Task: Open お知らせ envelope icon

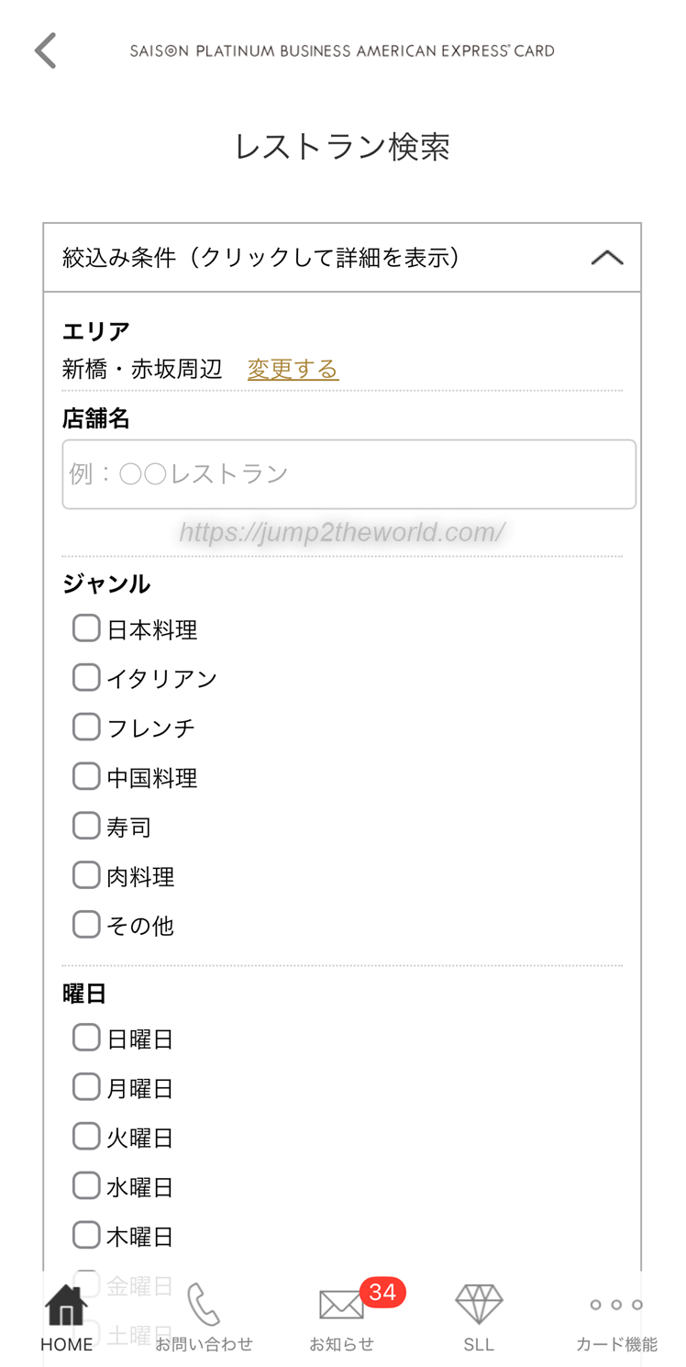Action: 341,1305
